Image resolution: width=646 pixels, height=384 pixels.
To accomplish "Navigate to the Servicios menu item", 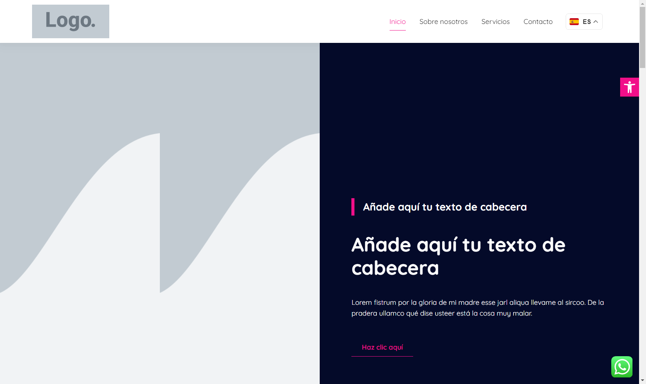I will click(x=495, y=22).
